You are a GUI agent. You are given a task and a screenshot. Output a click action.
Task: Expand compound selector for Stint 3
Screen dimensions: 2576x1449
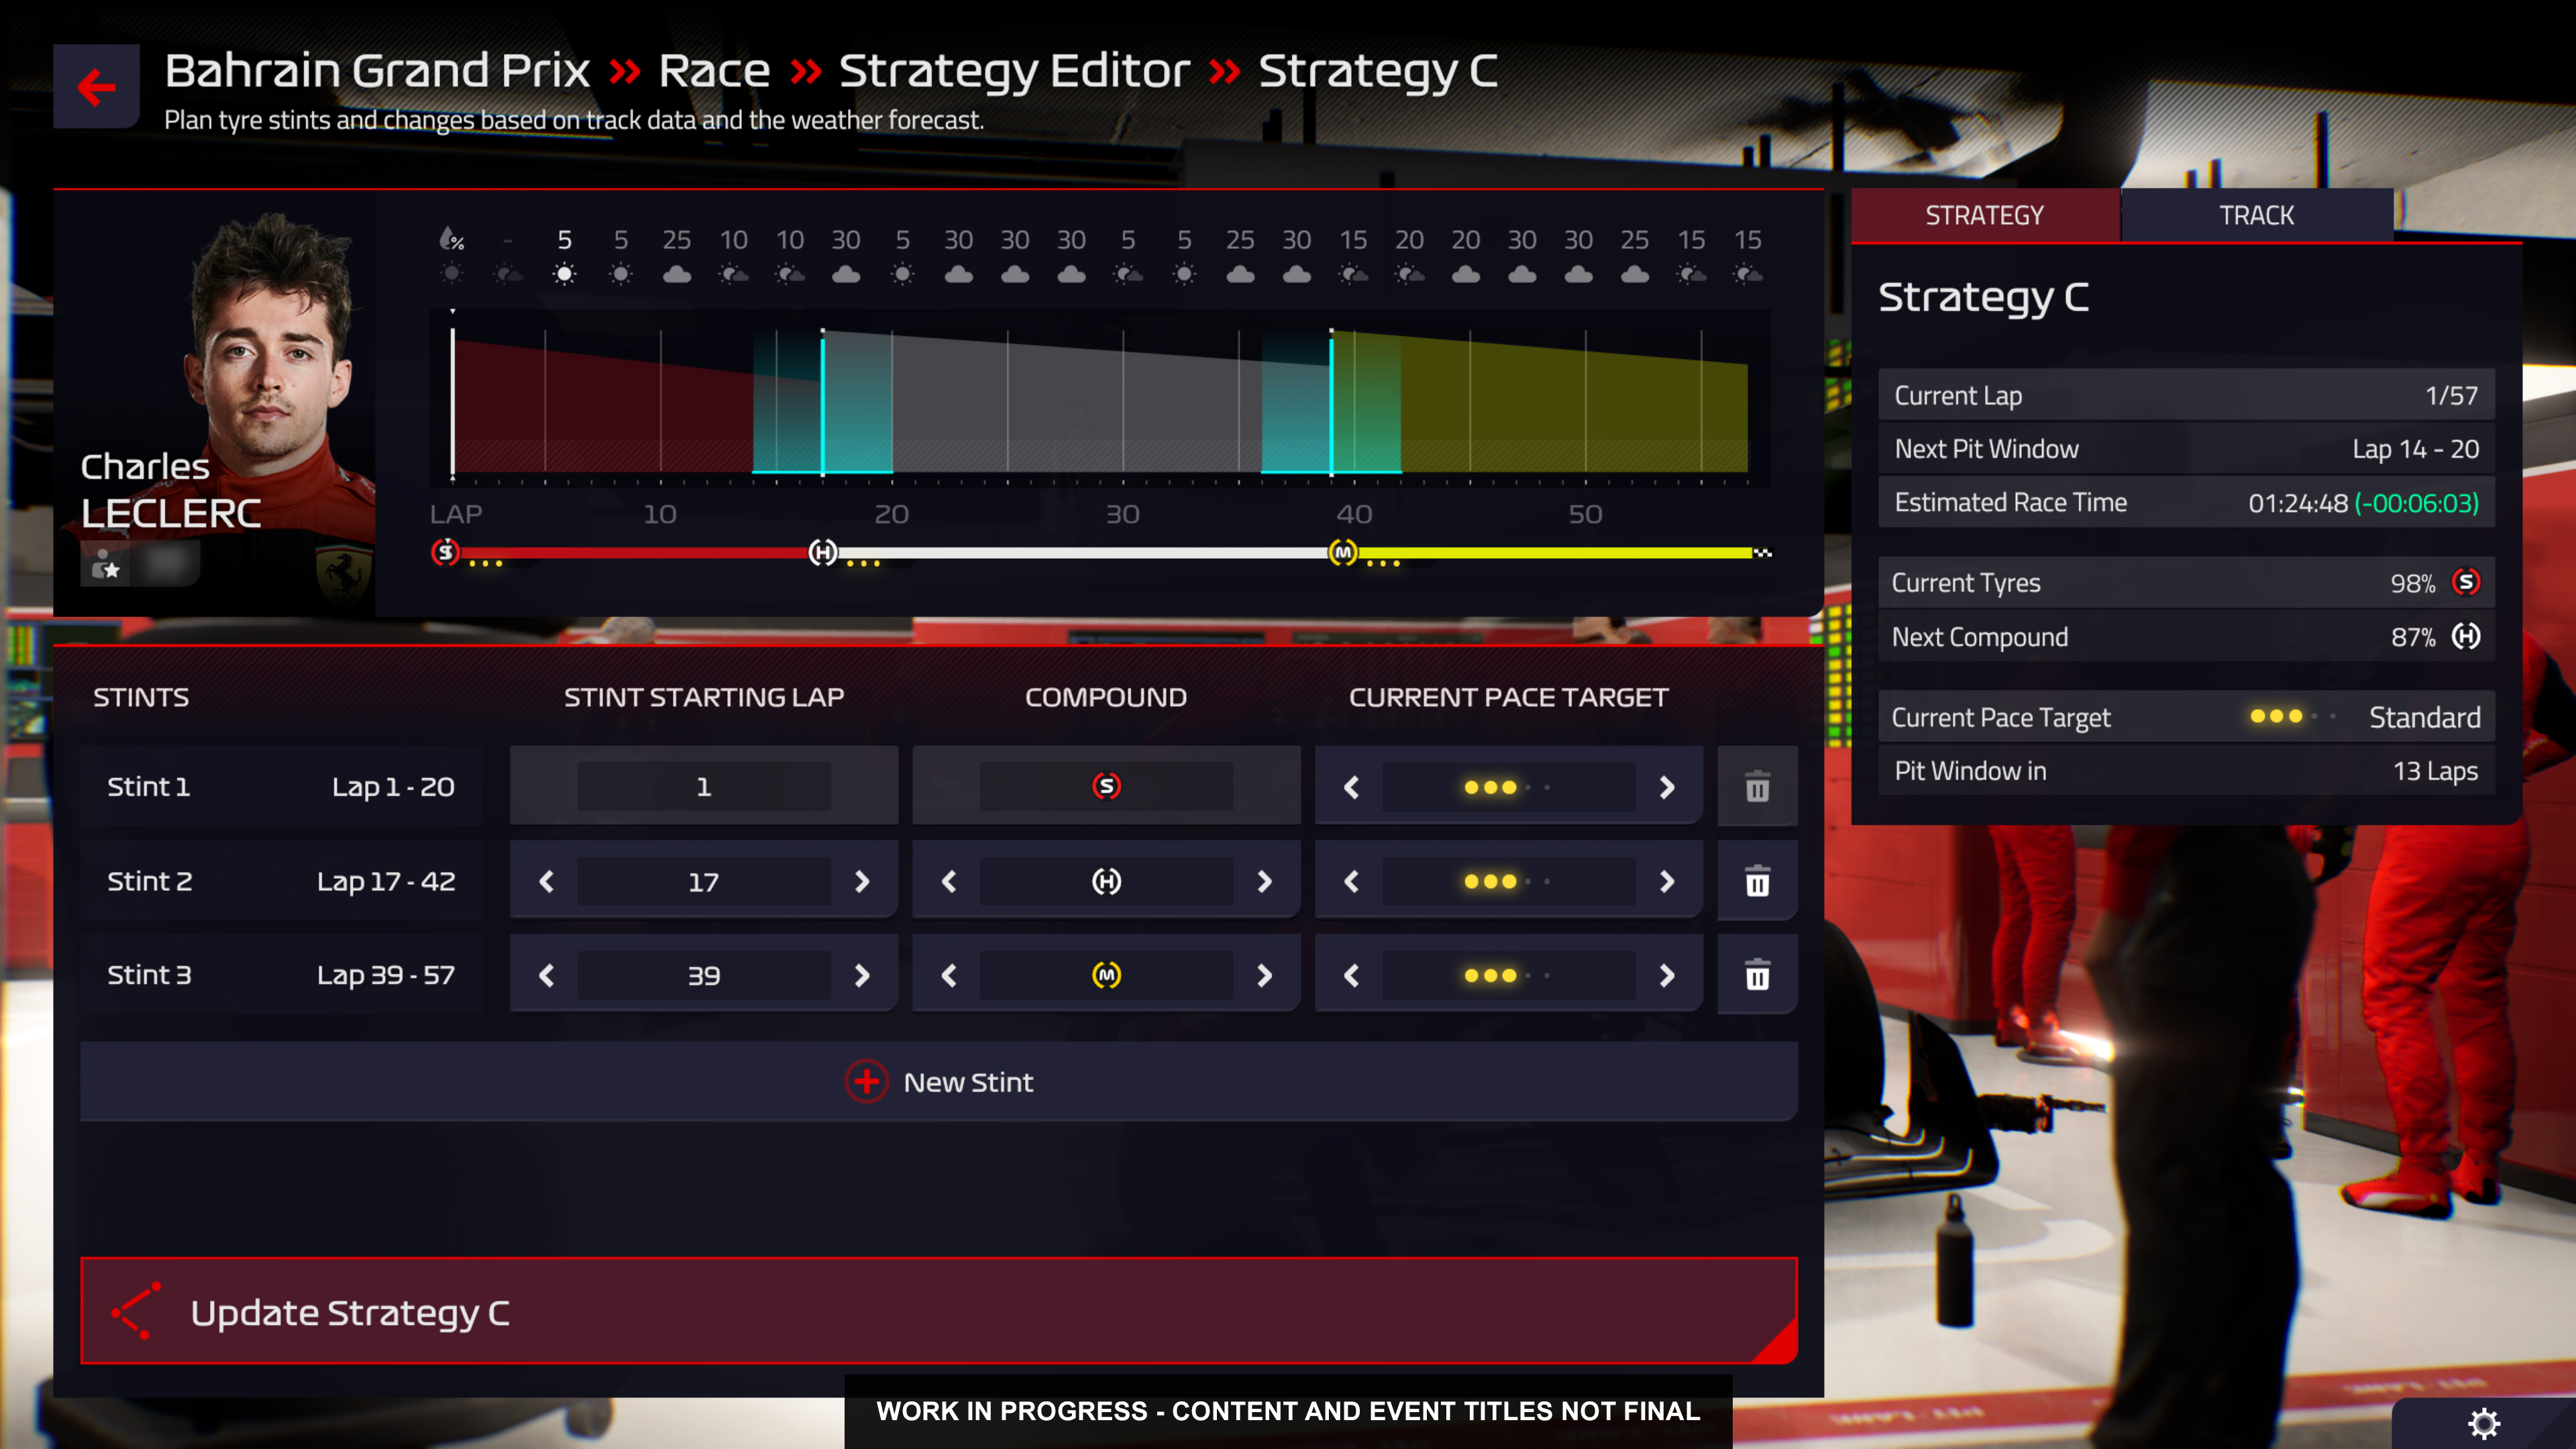(x=1106, y=975)
